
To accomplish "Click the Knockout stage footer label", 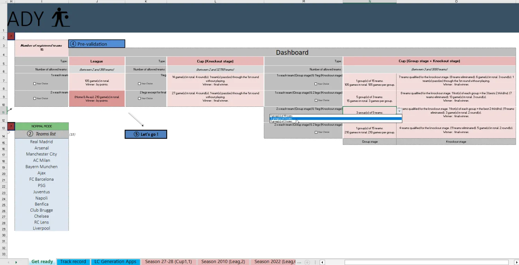I will coord(456,142).
